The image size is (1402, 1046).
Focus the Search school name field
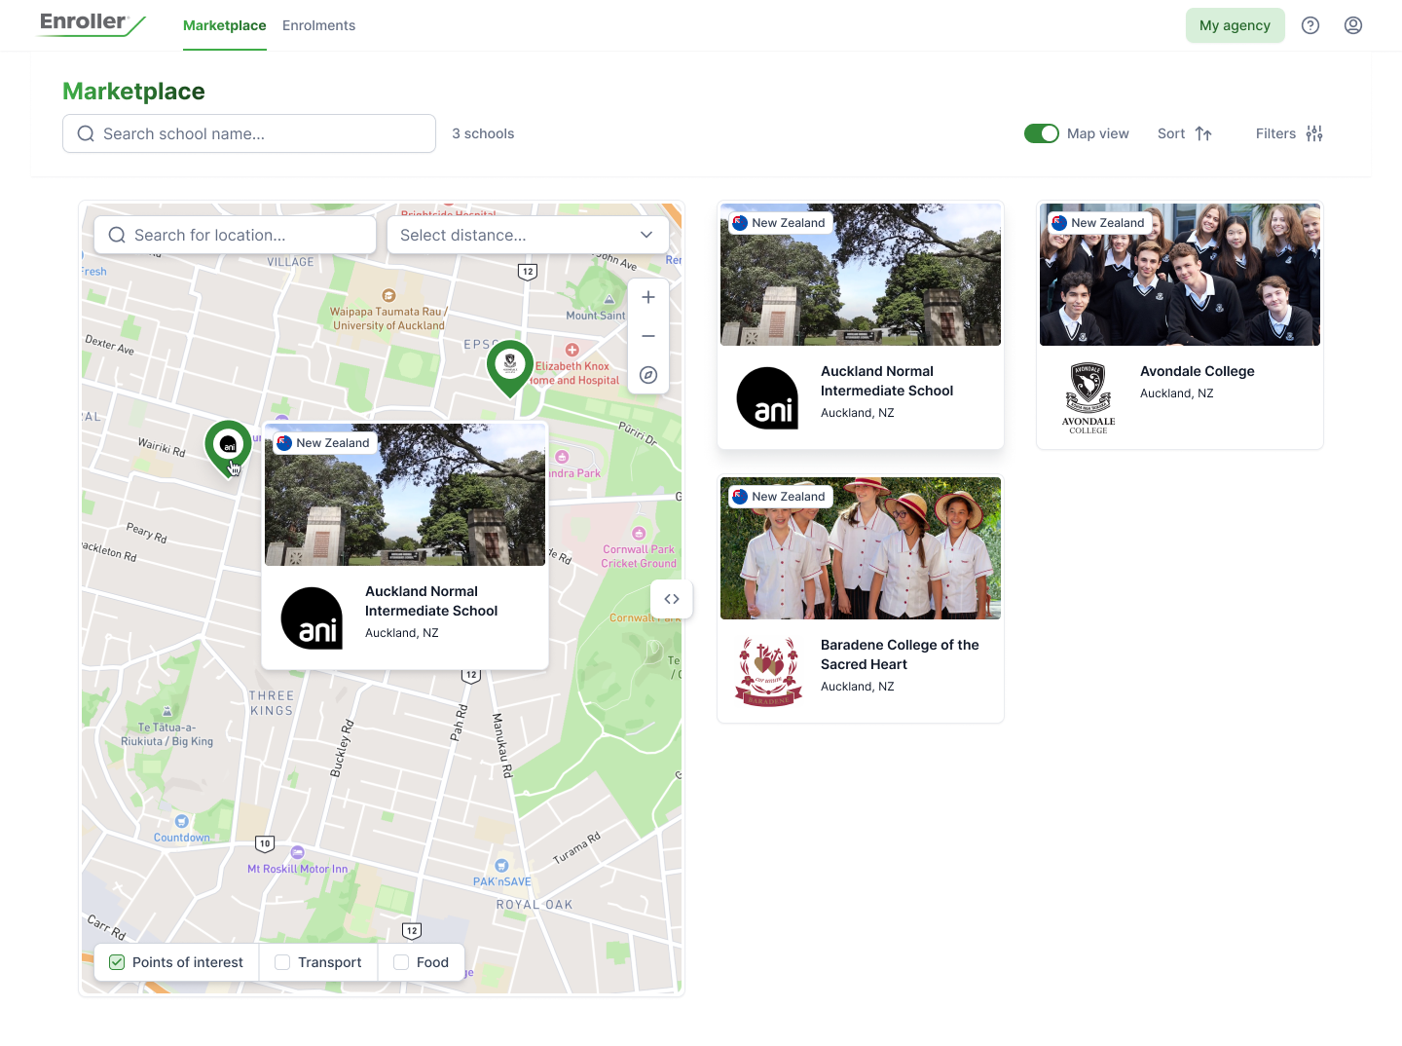click(249, 133)
